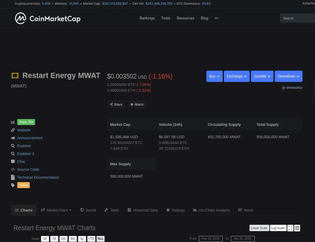
Task: Open the Tools menu in top navigation
Action: tap(166, 18)
